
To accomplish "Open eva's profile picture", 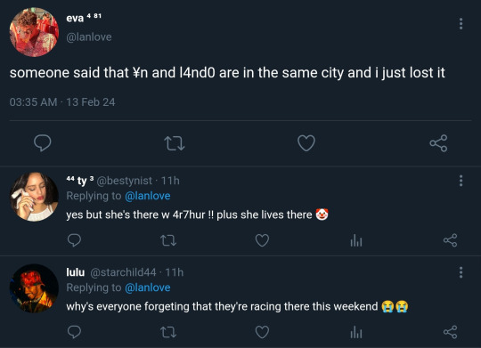I will pos(34,32).
